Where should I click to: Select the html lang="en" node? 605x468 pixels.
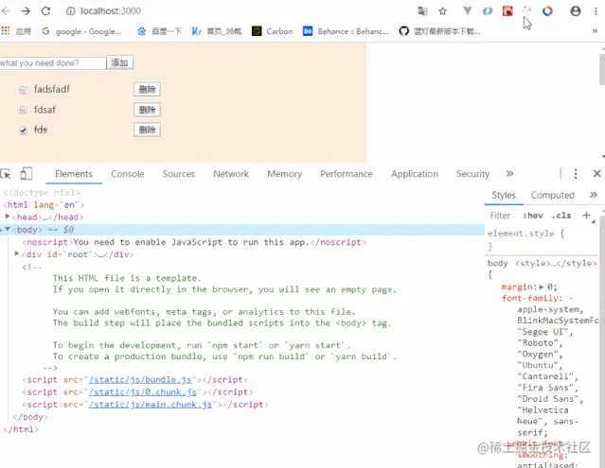point(44,205)
